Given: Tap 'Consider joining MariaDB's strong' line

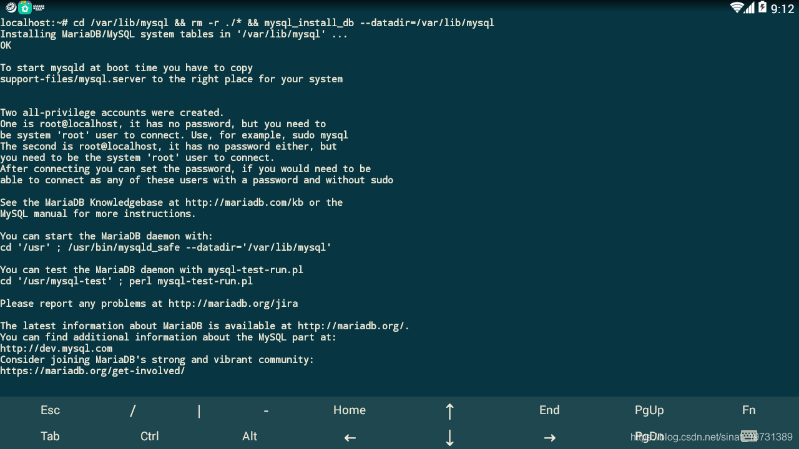Looking at the screenshot, I should [x=157, y=360].
